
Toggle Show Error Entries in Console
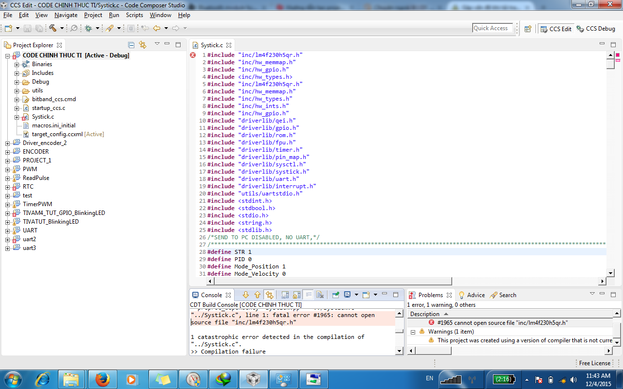269,295
